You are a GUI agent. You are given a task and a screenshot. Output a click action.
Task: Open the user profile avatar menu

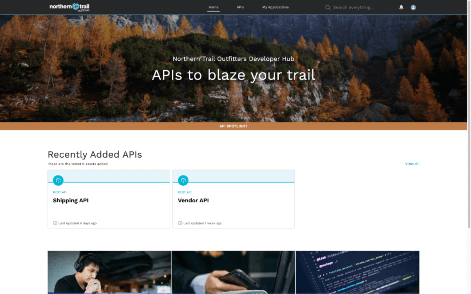point(413,8)
